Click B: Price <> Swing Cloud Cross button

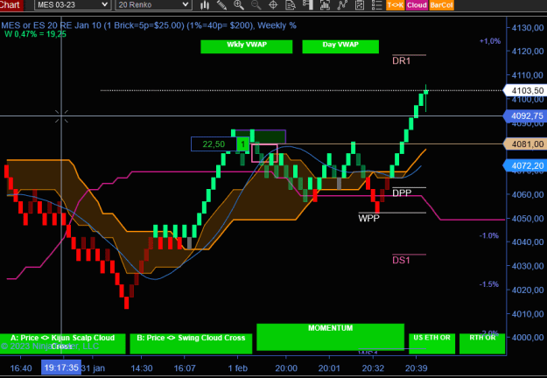pos(191,344)
